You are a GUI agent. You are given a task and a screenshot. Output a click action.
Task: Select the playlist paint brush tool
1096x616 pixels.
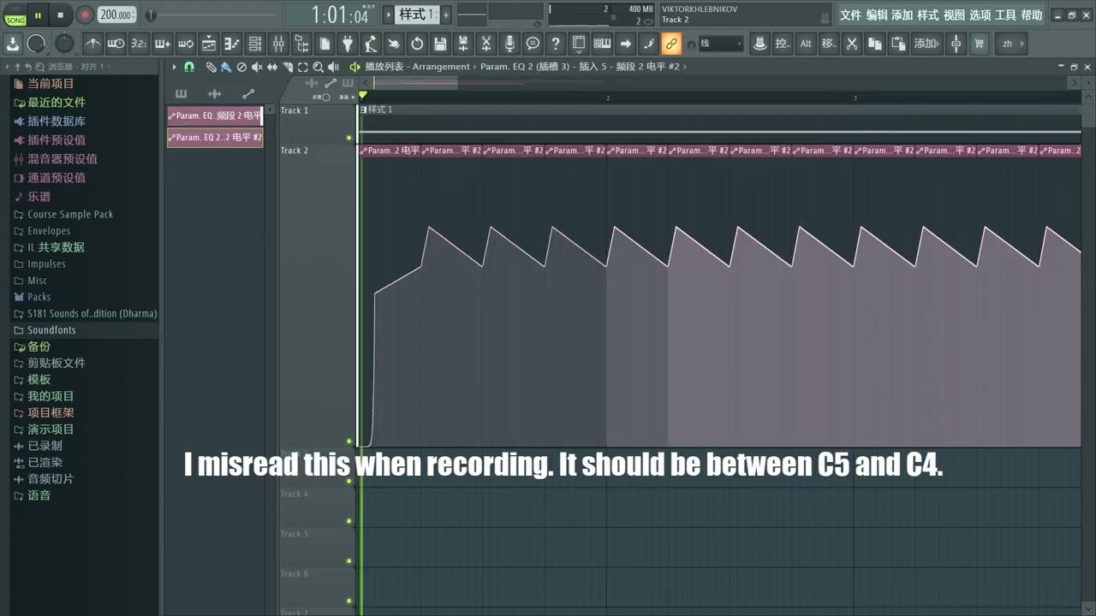coord(226,67)
